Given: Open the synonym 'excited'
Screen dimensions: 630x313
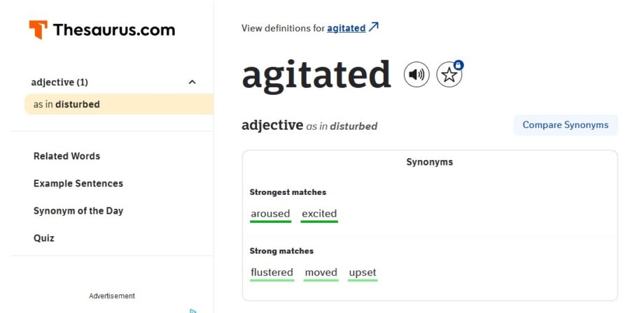Looking at the screenshot, I should click(x=319, y=214).
